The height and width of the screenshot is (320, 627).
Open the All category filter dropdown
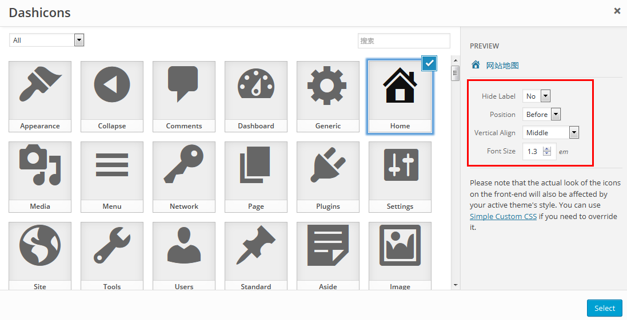coord(47,40)
